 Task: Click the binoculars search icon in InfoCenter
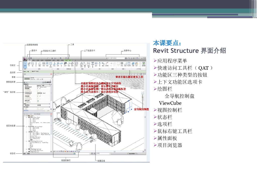coord(126,58)
